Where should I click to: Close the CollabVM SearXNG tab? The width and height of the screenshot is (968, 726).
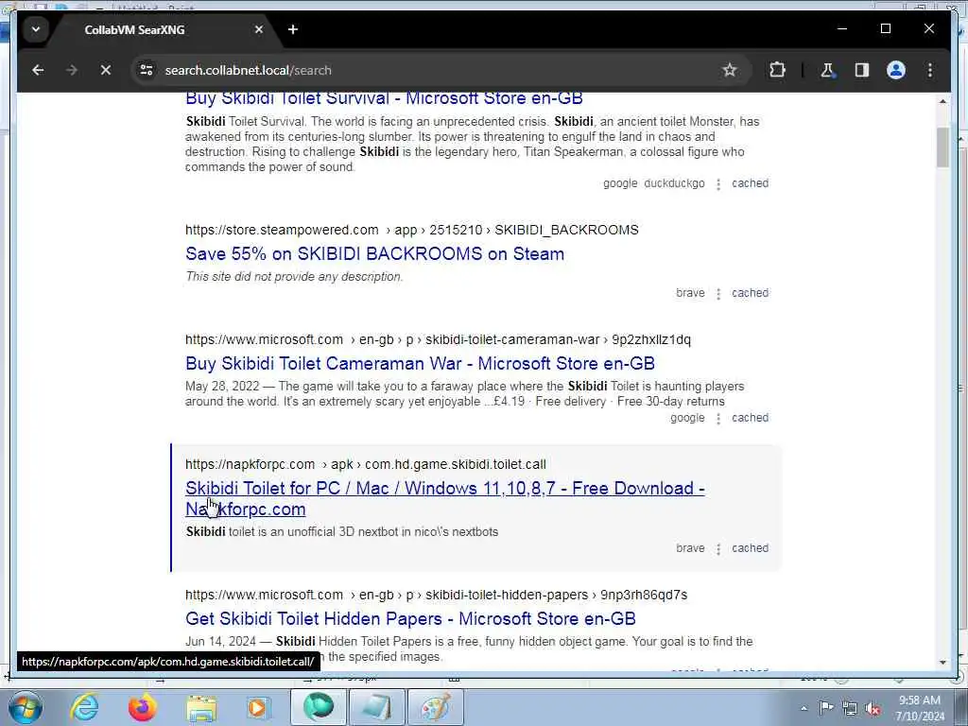coord(259,29)
